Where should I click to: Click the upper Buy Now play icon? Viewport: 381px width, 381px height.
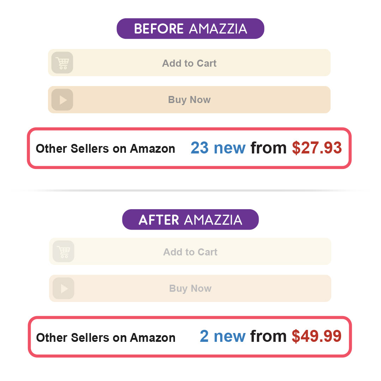click(62, 99)
